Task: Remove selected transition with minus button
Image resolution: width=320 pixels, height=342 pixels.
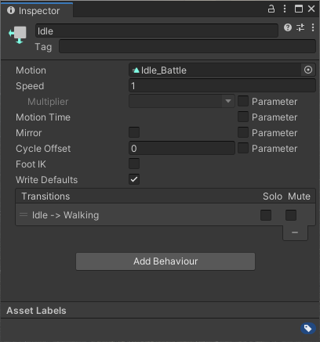Action: [x=295, y=232]
